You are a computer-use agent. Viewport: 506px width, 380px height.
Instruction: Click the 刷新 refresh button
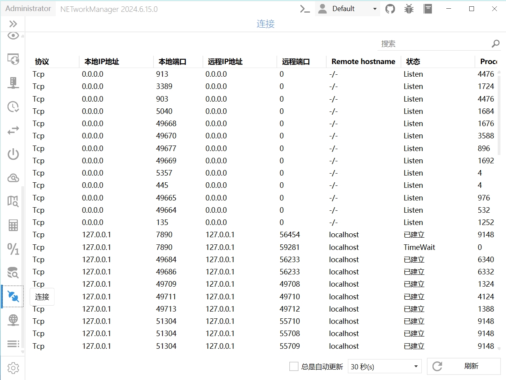[464, 366]
